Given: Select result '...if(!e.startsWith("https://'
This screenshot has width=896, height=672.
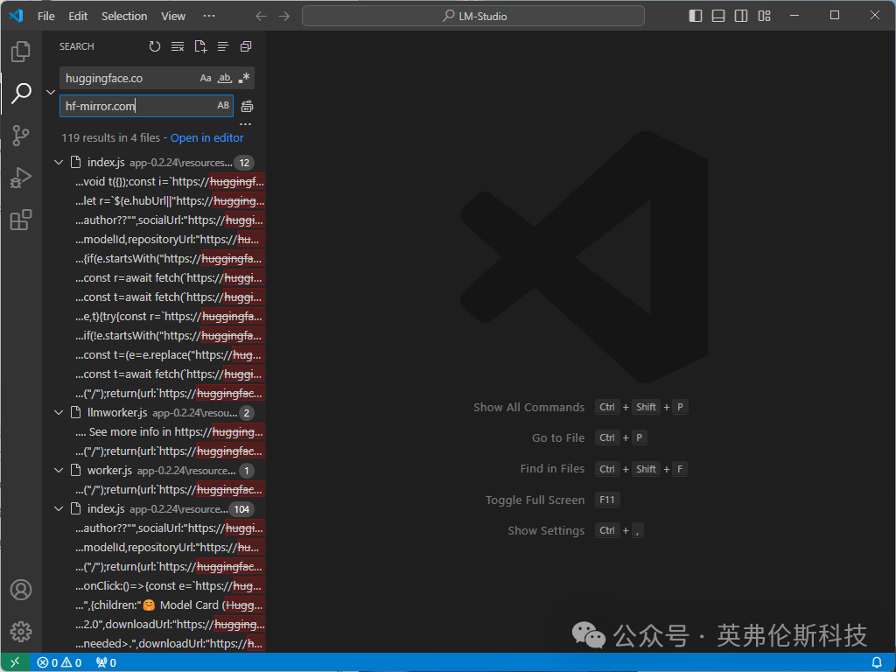Looking at the screenshot, I should pos(170,335).
